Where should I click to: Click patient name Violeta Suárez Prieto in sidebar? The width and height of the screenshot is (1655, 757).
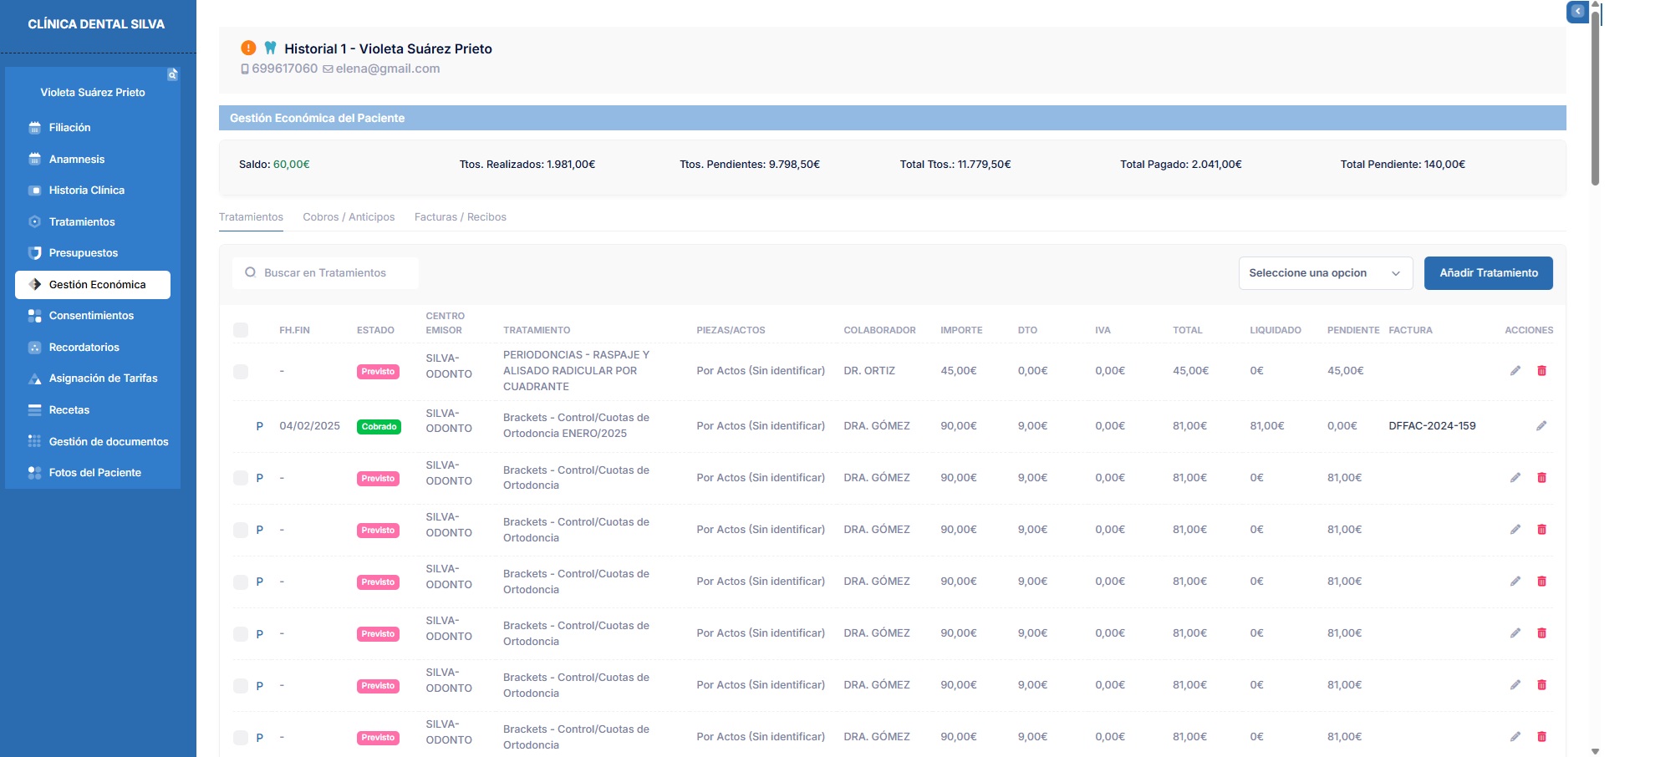click(93, 93)
